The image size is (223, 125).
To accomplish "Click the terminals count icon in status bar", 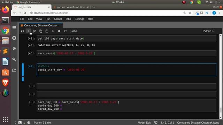I will tap(20, 123).
